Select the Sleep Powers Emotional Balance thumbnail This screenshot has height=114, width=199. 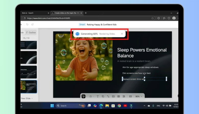tap(29, 87)
